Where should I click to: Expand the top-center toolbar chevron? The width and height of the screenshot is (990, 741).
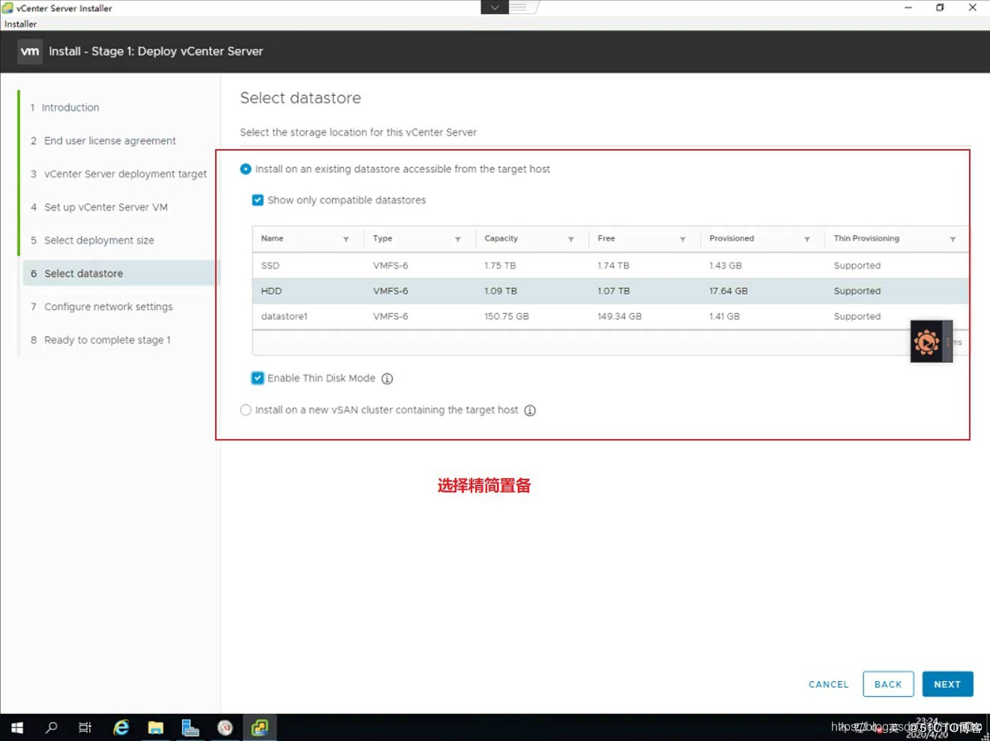(495, 7)
